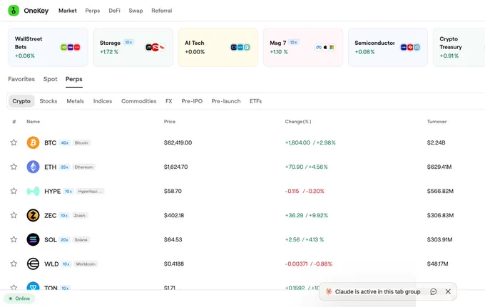Open the DeFi nav item
This screenshot has height=307, width=485.
pyautogui.click(x=114, y=11)
